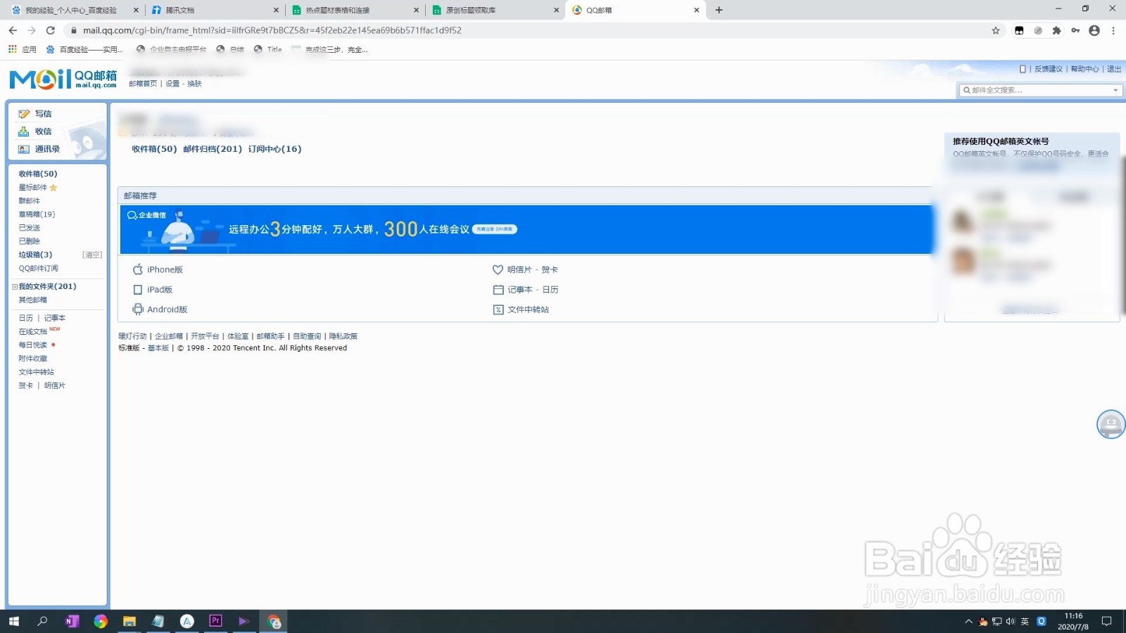Click the 应用 apps grid icon in bookmarks

pyautogui.click(x=13, y=49)
